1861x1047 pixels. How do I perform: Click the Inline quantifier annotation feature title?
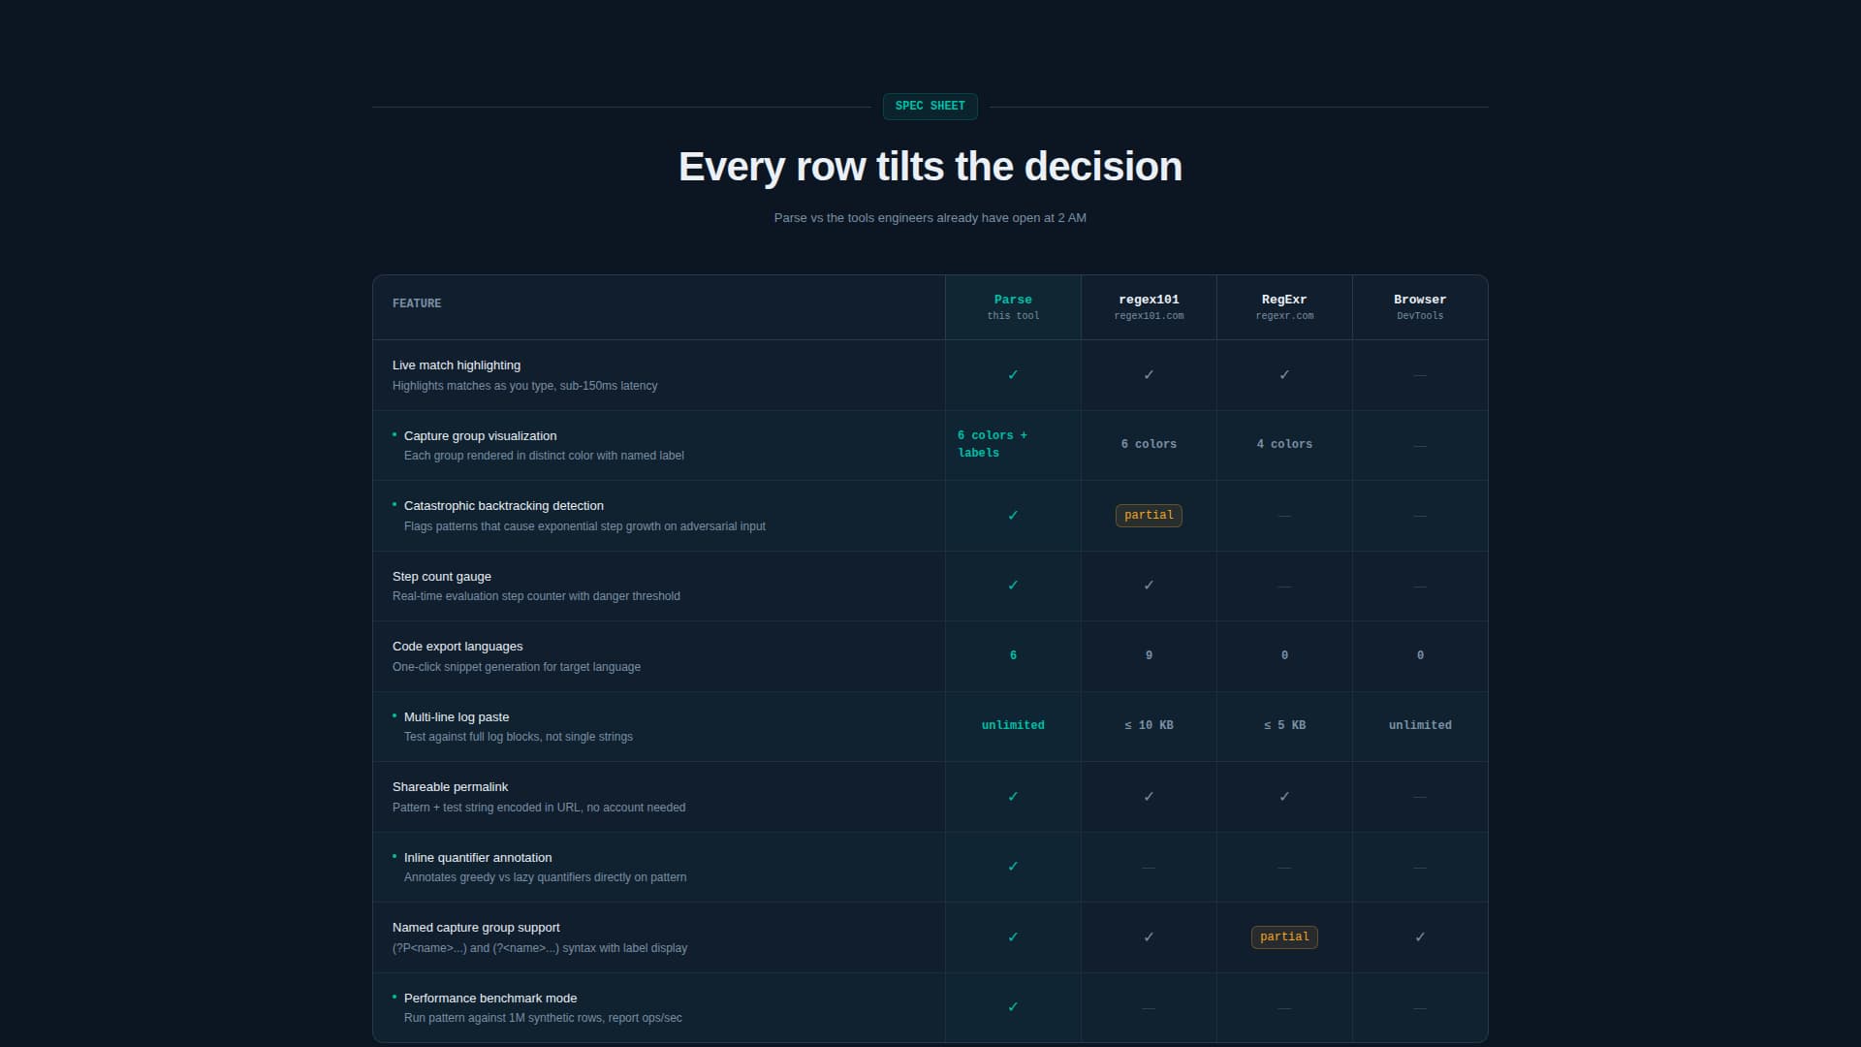(478, 858)
